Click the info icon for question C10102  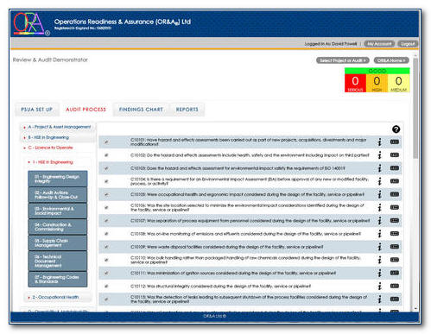click(379, 155)
